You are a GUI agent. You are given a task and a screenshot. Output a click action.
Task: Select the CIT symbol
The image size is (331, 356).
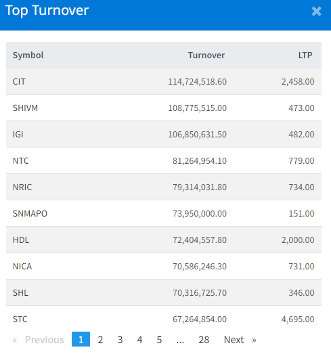19,81
